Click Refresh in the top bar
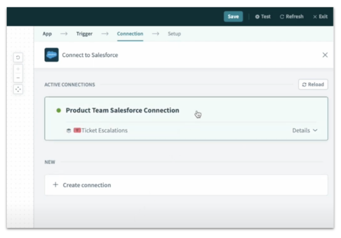The height and width of the screenshot is (238, 341). point(292,16)
